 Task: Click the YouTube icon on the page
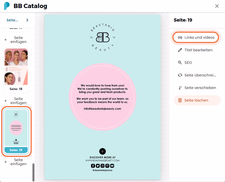112,166
